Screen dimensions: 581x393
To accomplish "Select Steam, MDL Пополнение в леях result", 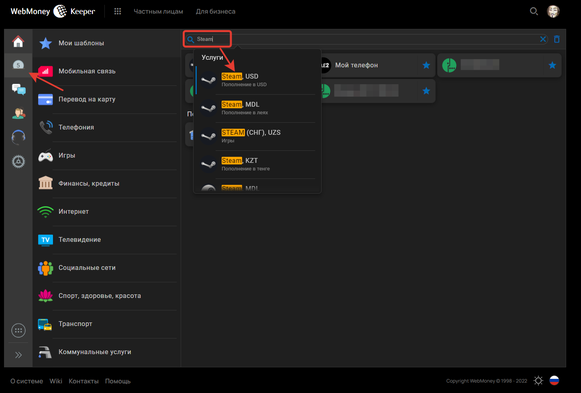I will [x=257, y=108].
